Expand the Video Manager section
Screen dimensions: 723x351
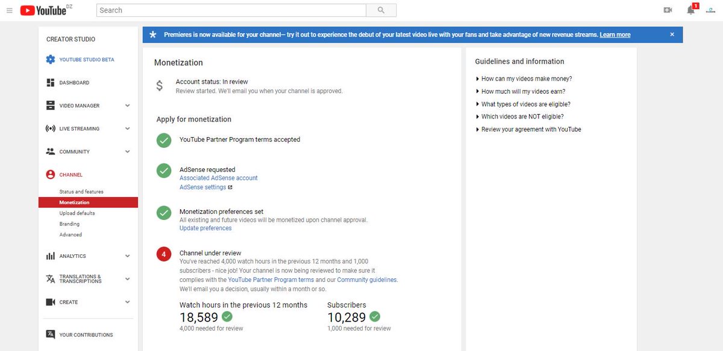pos(127,106)
